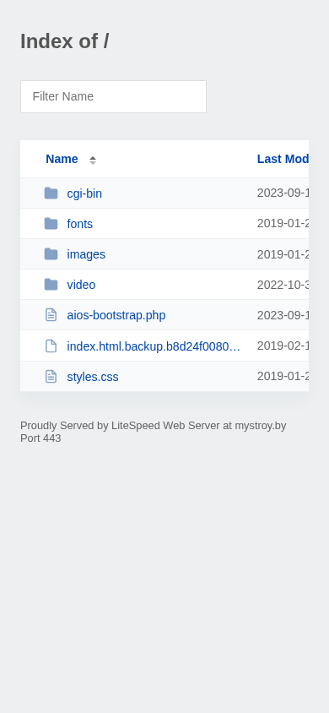Click the fonts folder icon
The height and width of the screenshot is (713, 329).
pos(51,224)
